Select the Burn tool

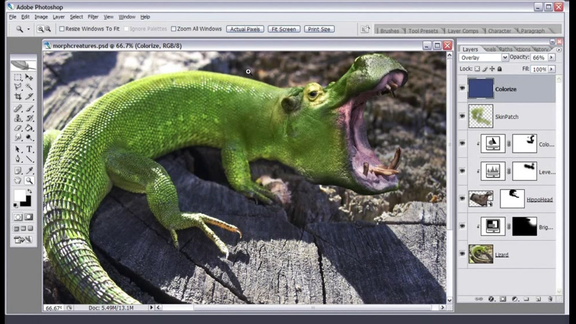(x=29, y=137)
